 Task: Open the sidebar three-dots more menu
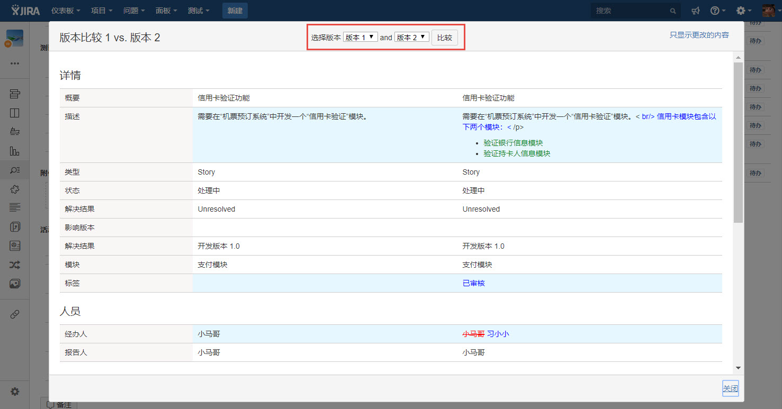15,63
